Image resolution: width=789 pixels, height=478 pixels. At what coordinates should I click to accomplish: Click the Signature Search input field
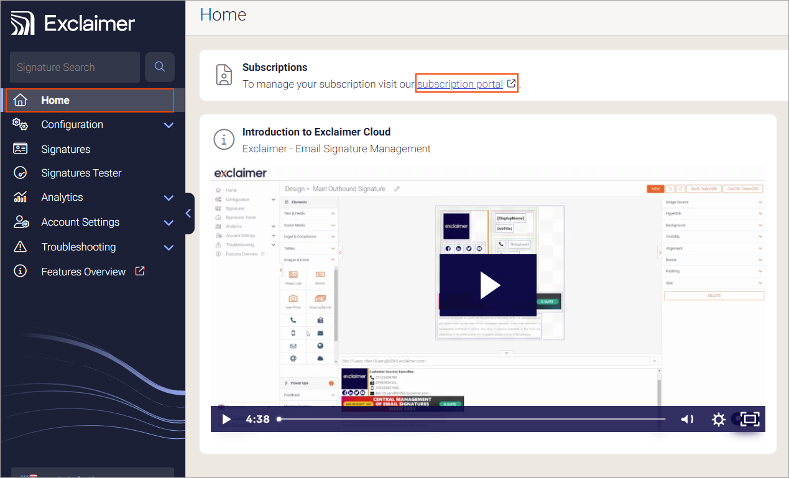coord(75,67)
